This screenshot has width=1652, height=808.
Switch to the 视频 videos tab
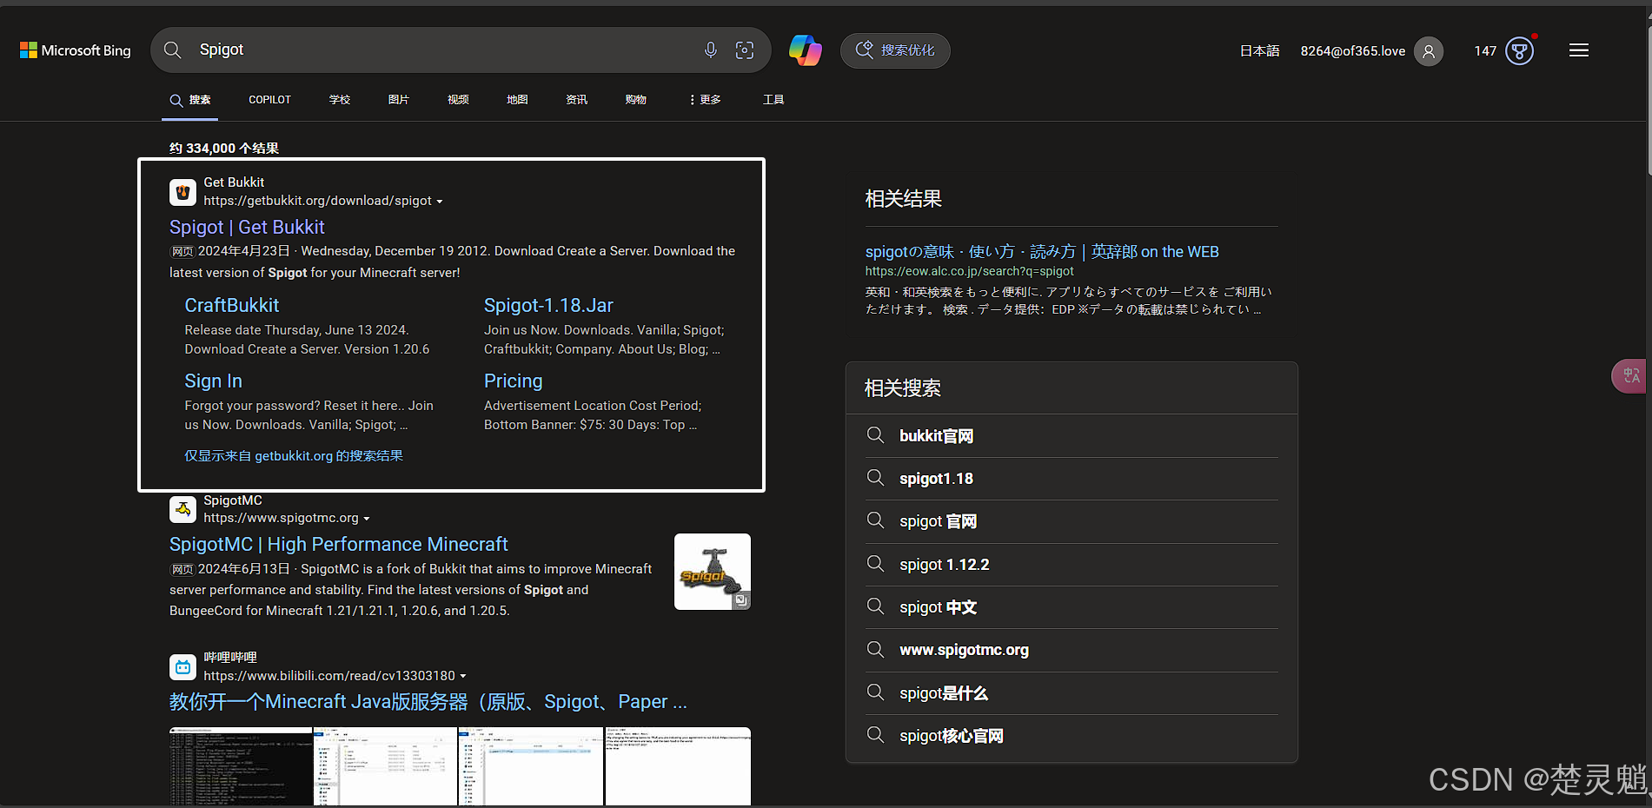tap(458, 100)
